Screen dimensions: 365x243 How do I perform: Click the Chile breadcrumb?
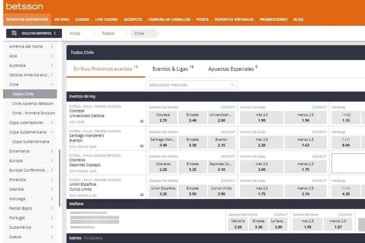[x=144, y=33]
